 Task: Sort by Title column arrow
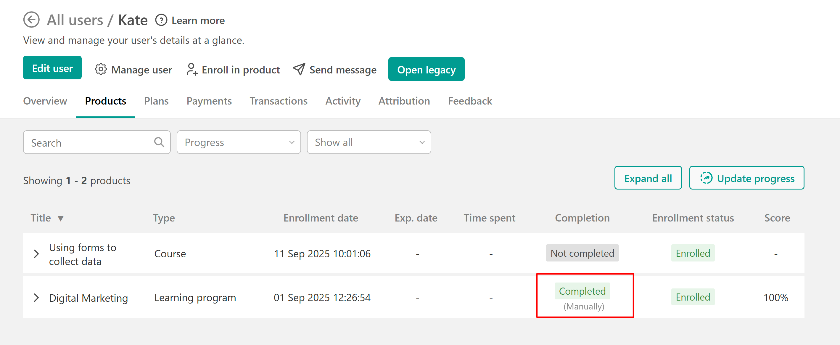(x=61, y=218)
